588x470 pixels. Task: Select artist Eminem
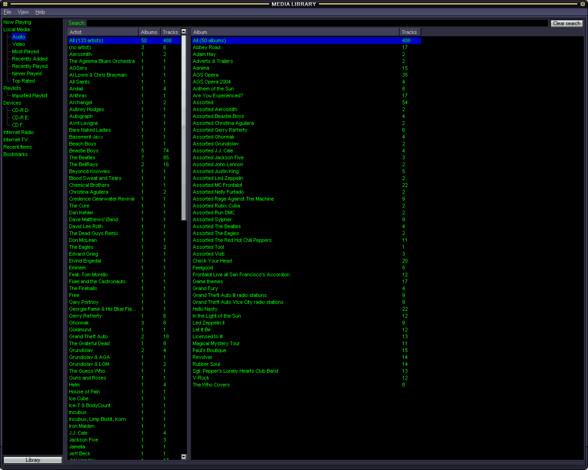124,268
